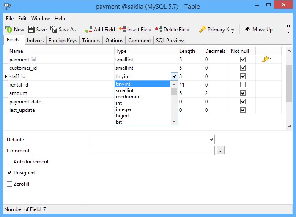Click the Move Up arrow icon
The width and height of the screenshot is (296, 217).
247,29
